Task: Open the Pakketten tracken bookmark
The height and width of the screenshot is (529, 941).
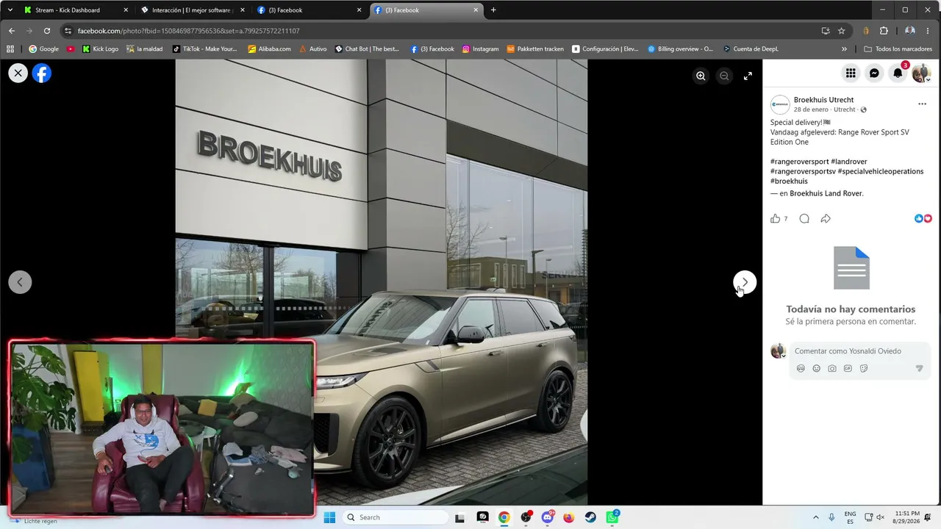Action: click(x=535, y=49)
